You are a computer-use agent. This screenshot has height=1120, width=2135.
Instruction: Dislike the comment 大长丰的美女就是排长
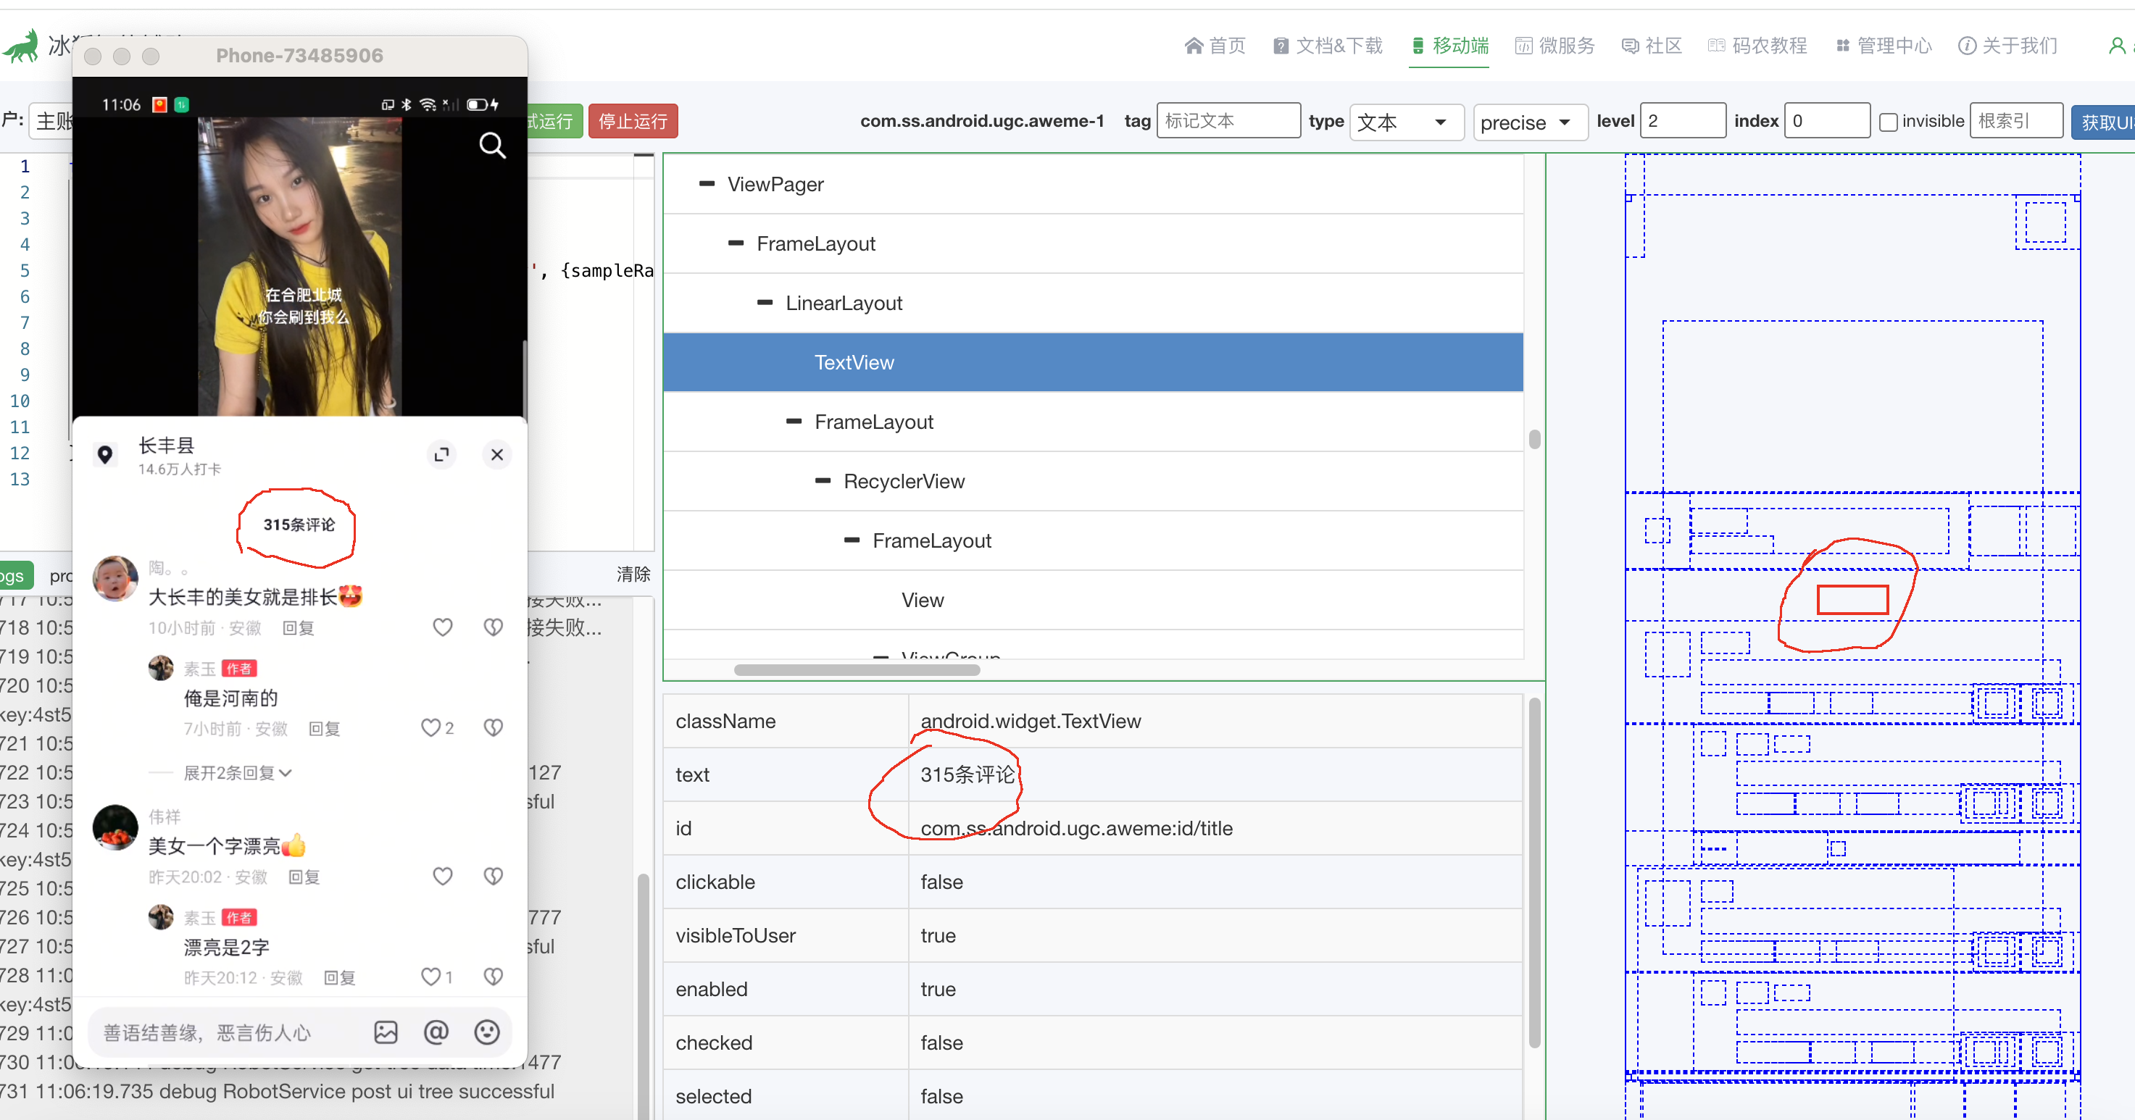493,627
